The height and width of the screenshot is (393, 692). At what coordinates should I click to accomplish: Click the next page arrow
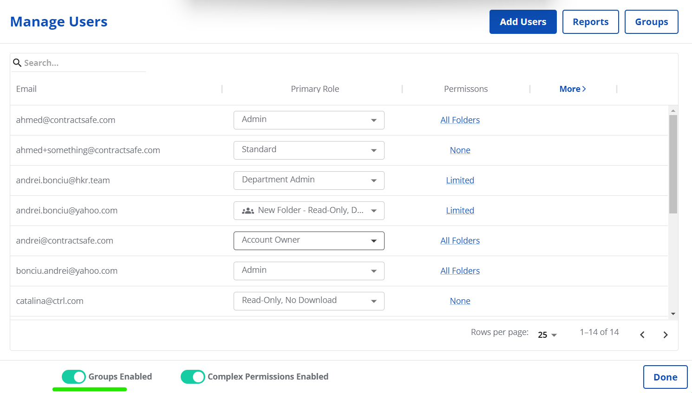tap(665, 334)
